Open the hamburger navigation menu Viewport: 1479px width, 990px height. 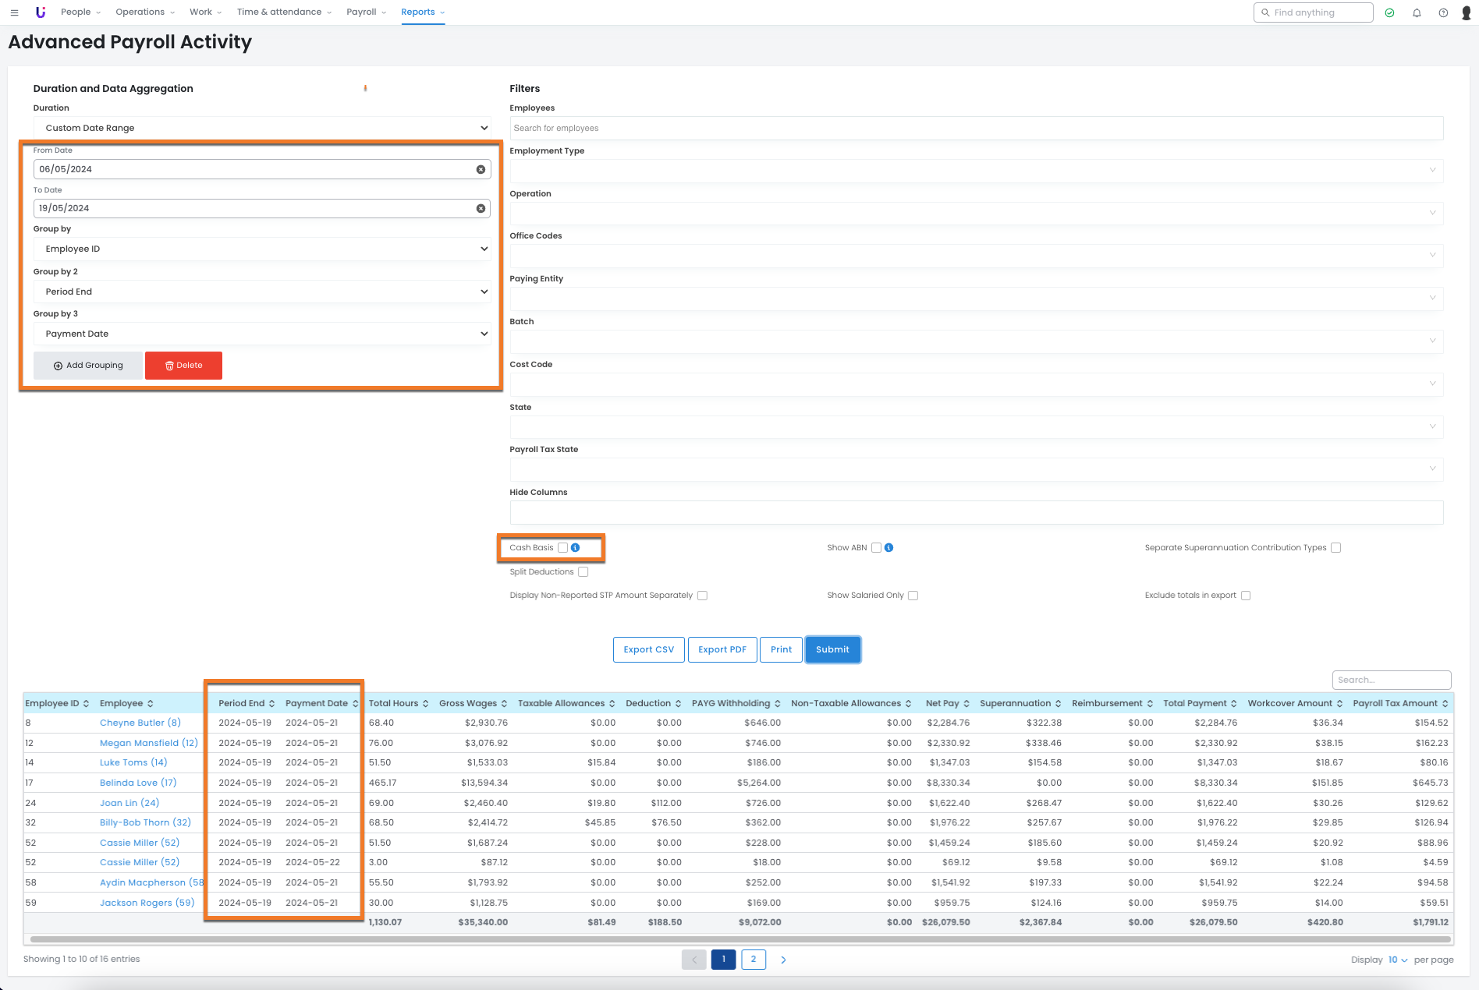coord(14,12)
